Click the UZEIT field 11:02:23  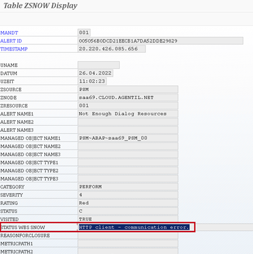(92, 81)
